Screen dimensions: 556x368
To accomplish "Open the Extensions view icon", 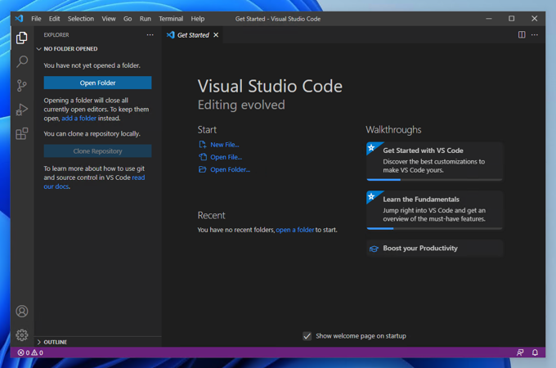I will coord(22,133).
